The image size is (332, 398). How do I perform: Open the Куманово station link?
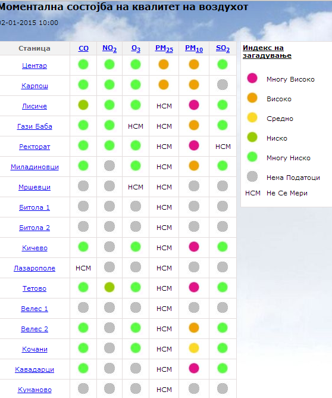[35, 390]
